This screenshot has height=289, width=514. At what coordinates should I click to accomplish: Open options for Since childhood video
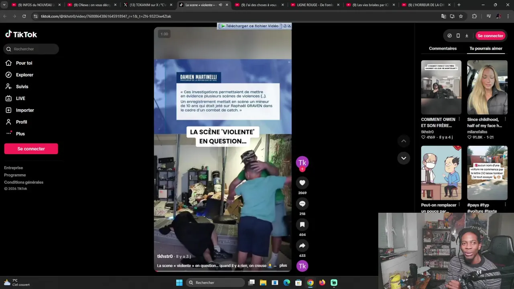coord(505,119)
